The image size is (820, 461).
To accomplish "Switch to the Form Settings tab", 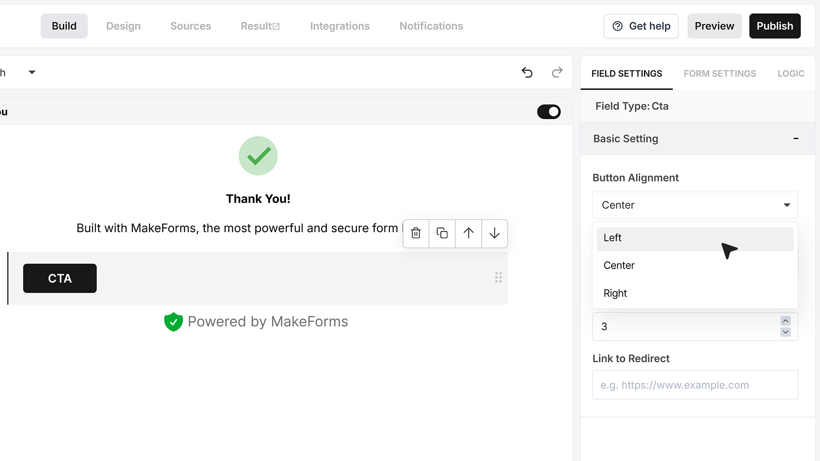I will point(720,73).
